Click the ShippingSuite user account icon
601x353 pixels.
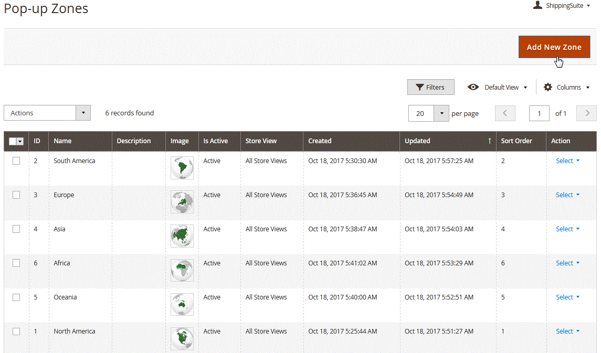[537, 5]
